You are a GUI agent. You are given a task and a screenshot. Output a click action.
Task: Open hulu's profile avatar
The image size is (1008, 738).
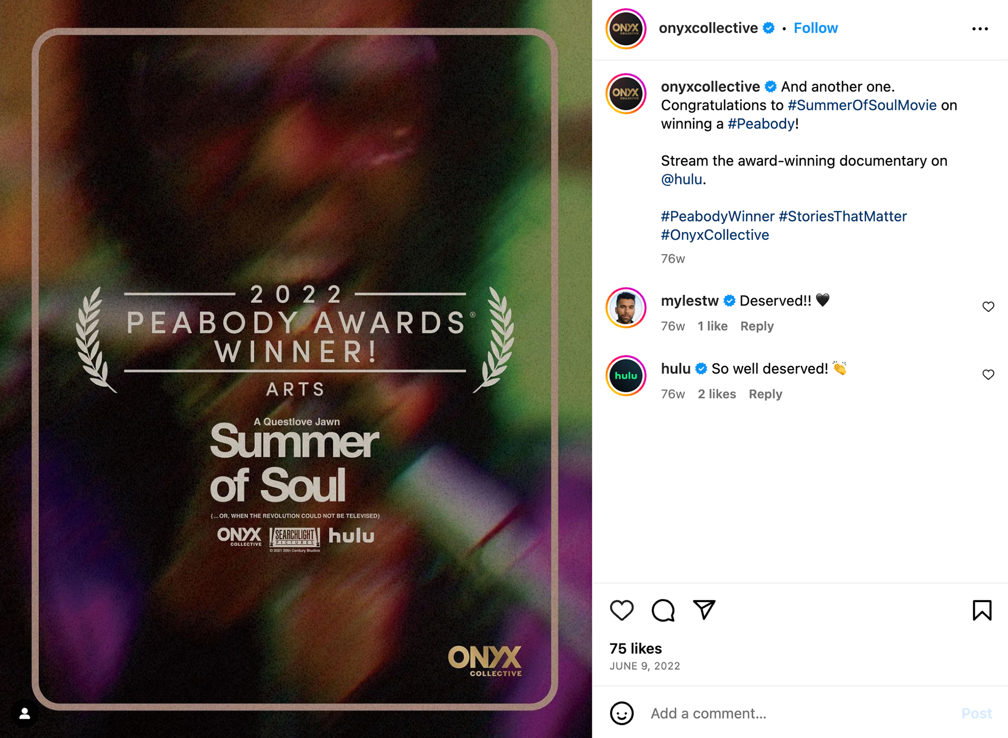click(626, 375)
